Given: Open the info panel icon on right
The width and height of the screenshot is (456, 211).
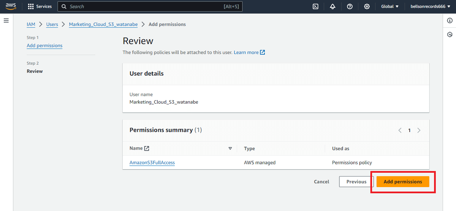Looking at the screenshot, I should pyautogui.click(x=450, y=21).
